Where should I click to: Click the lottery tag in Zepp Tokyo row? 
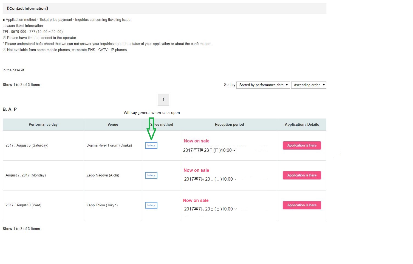[x=151, y=205]
